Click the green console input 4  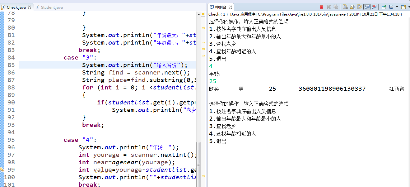tap(211, 66)
